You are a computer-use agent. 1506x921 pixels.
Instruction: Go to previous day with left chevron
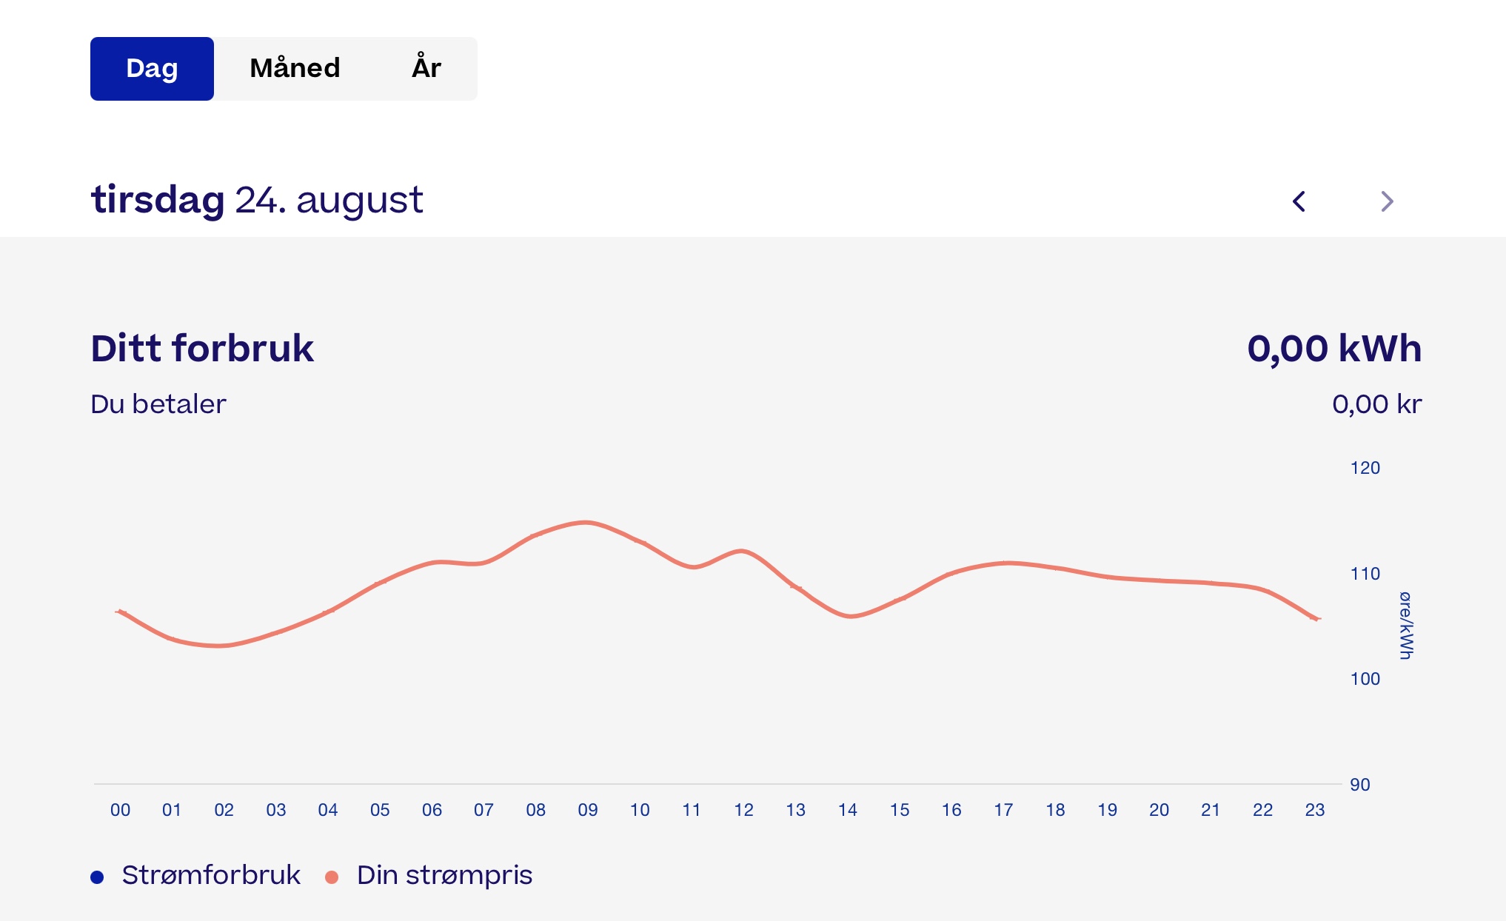[1299, 201]
